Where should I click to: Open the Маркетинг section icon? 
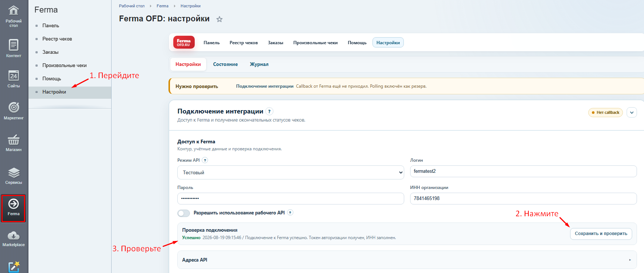14,111
